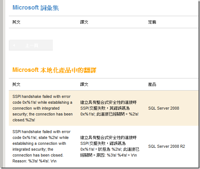This screenshot has width=200, height=169.
Task: Click the 產品 column header
Action: coord(152,84)
